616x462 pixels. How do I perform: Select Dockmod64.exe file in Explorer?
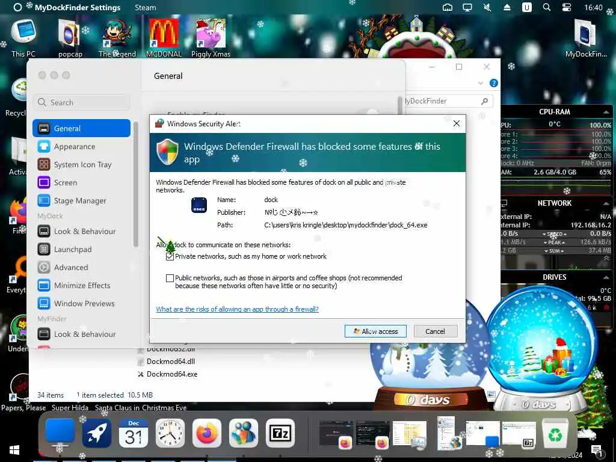coord(171,374)
